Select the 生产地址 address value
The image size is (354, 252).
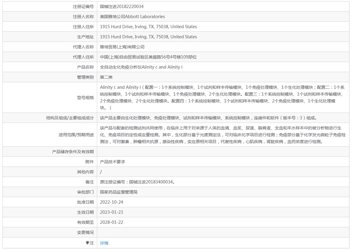(x=148, y=37)
